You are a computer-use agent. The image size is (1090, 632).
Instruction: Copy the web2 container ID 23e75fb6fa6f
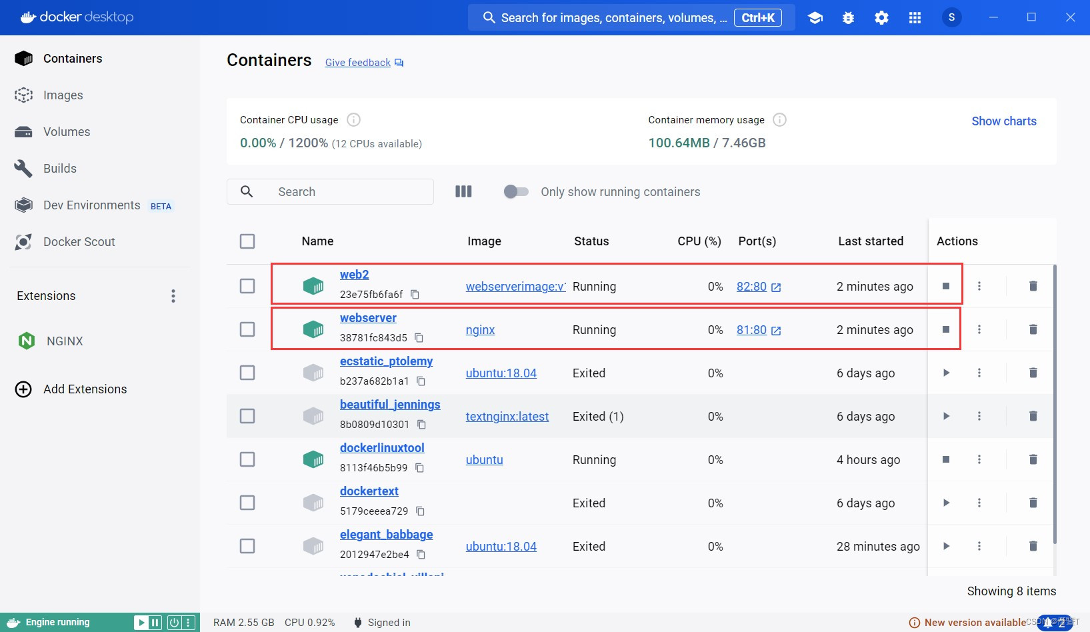[415, 295]
